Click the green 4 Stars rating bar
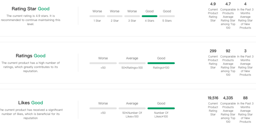This screenshot has height=125, width=256. point(149,16)
